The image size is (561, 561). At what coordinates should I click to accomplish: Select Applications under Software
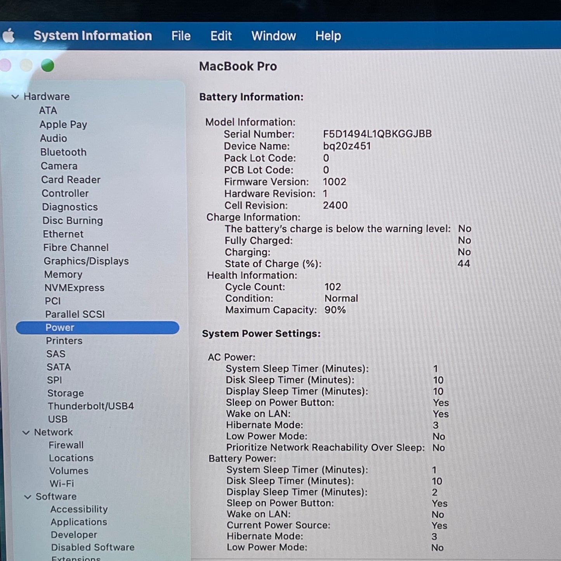(79, 522)
